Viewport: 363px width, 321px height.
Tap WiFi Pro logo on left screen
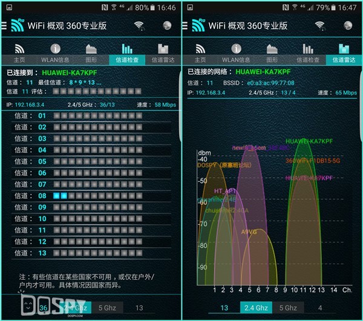[18, 25]
